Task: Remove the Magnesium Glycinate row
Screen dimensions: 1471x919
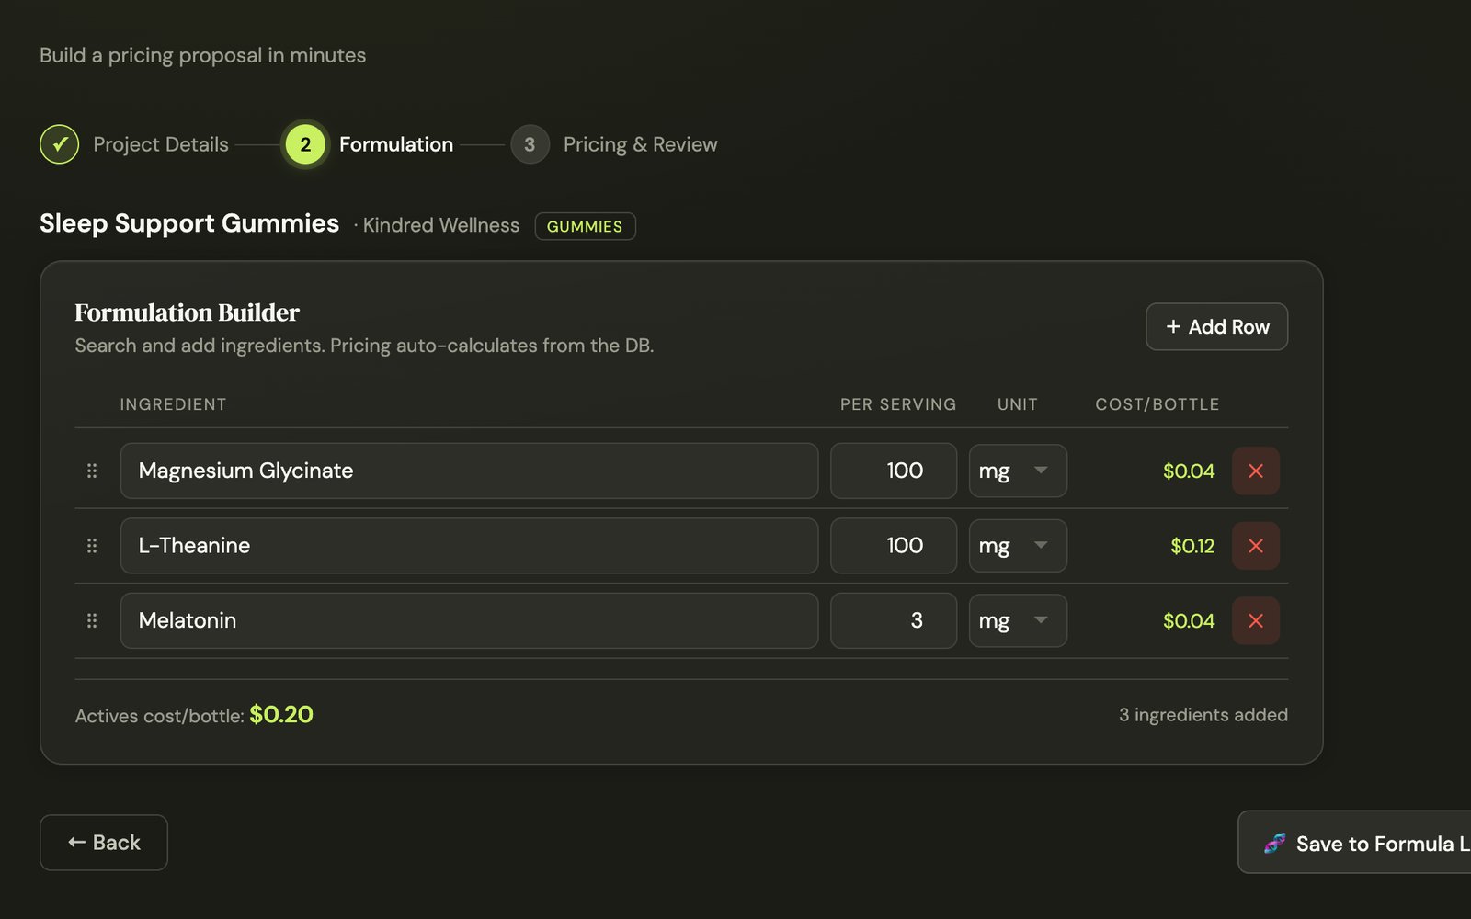Action: (1255, 471)
